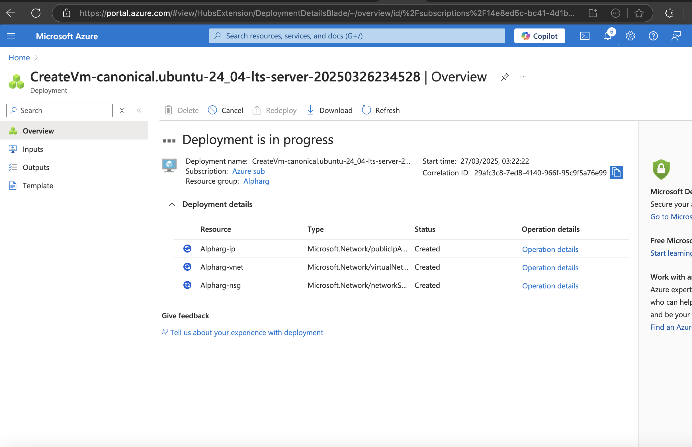The height and width of the screenshot is (447, 692).
Task: Favorite this page with the star icon
Action: tap(639, 13)
